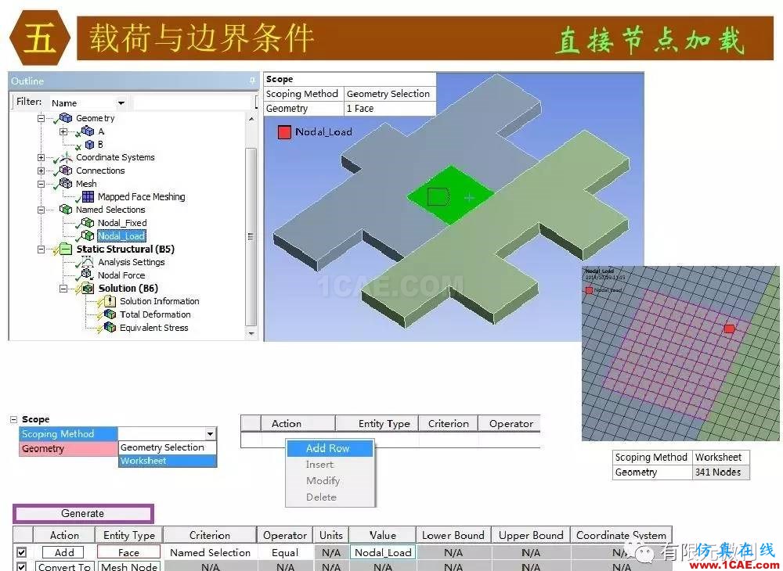This screenshot has height=571, width=783.
Task: Select the Nodal_Load named selection icon
Action: click(88, 236)
